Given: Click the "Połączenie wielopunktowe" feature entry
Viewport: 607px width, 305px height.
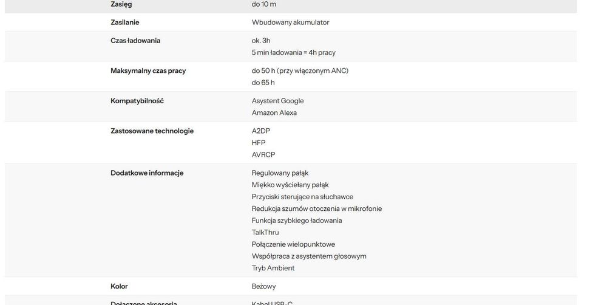Looking at the screenshot, I should [293, 244].
